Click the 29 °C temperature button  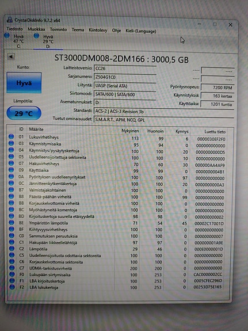pyautogui.click(x=24, y=113)
